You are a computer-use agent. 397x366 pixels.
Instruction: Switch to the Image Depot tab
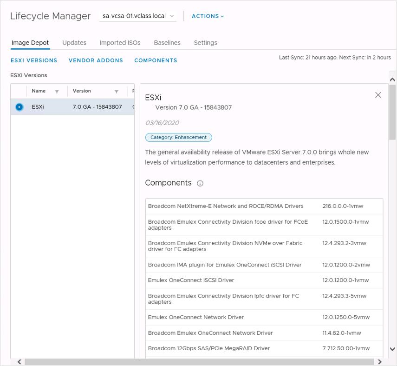pyautogui.click(x=30, y=43)
